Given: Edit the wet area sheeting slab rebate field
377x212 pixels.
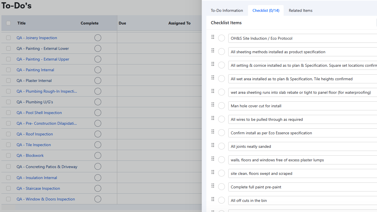Looking at the screenshot, I should [x=302, y=92].
